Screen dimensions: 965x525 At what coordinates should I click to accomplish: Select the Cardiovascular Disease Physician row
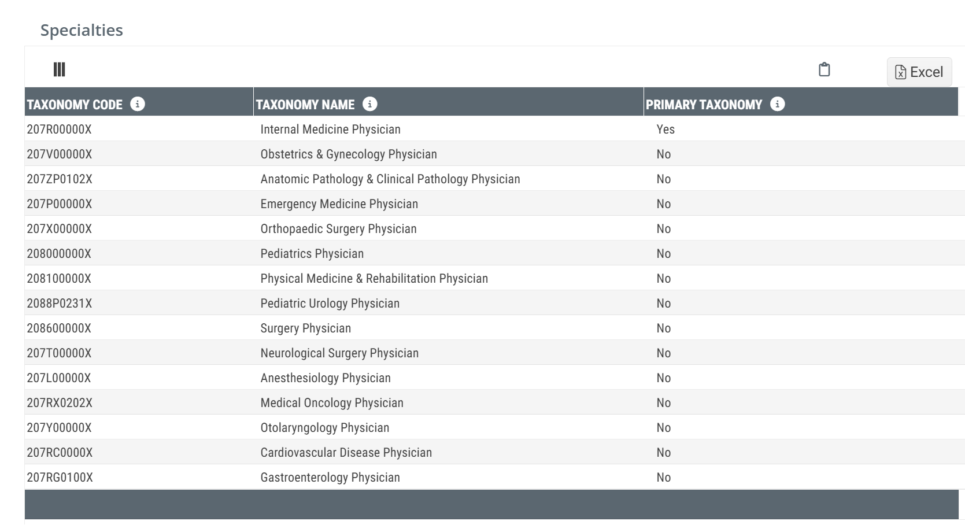[494, 452]
